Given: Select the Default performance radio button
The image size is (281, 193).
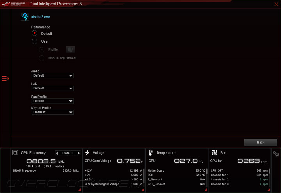Looking at the screenshot, I should [34, 33].
